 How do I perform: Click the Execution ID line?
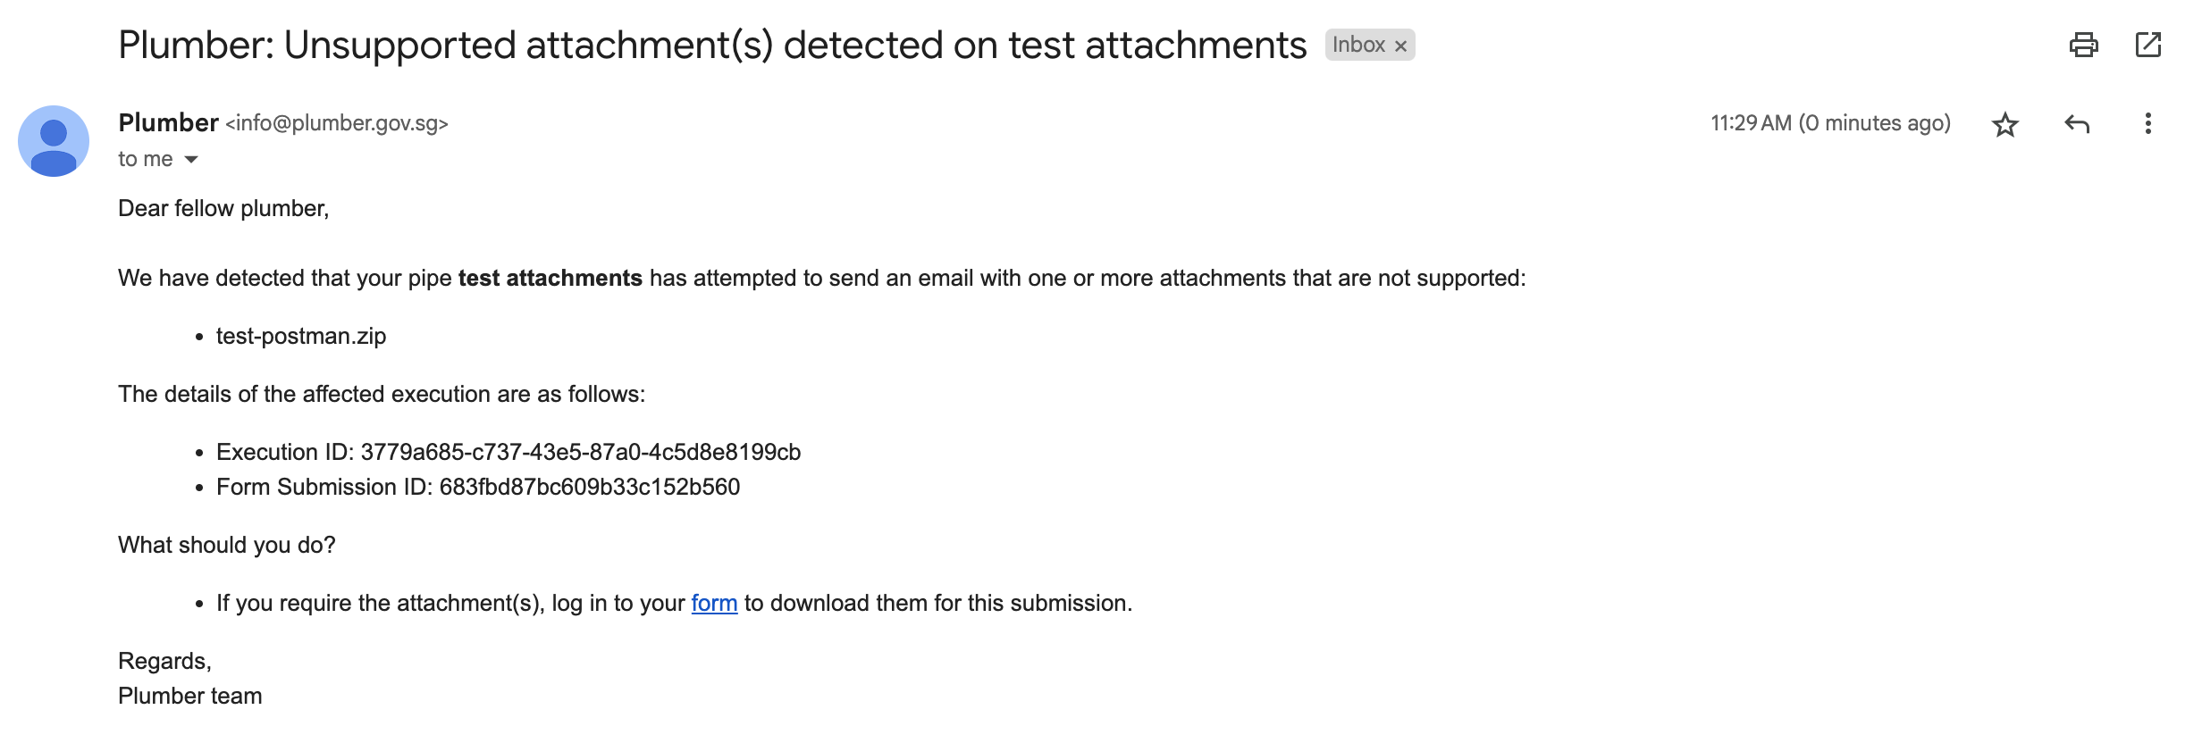point(508,453)
